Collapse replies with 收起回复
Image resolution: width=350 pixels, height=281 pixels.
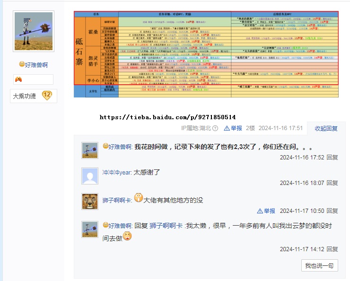326,129
